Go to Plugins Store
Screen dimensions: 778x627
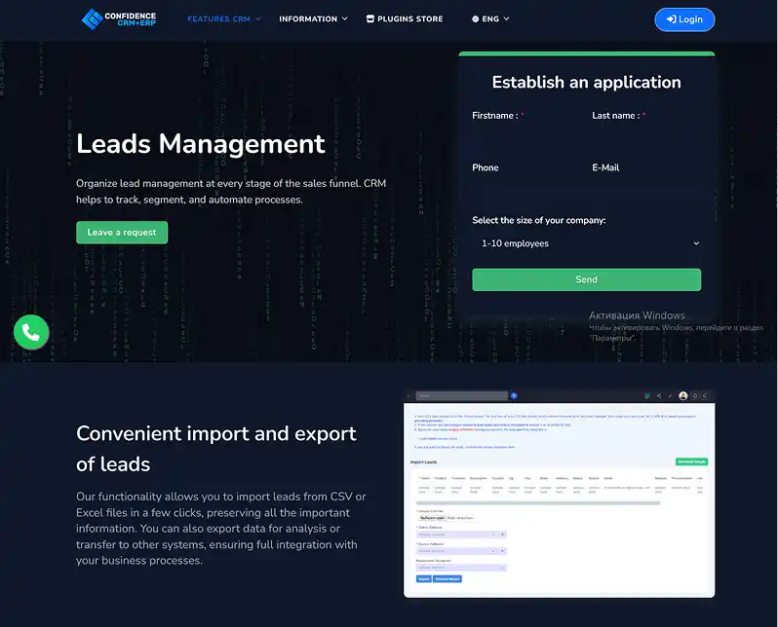[x=410, y=18]
